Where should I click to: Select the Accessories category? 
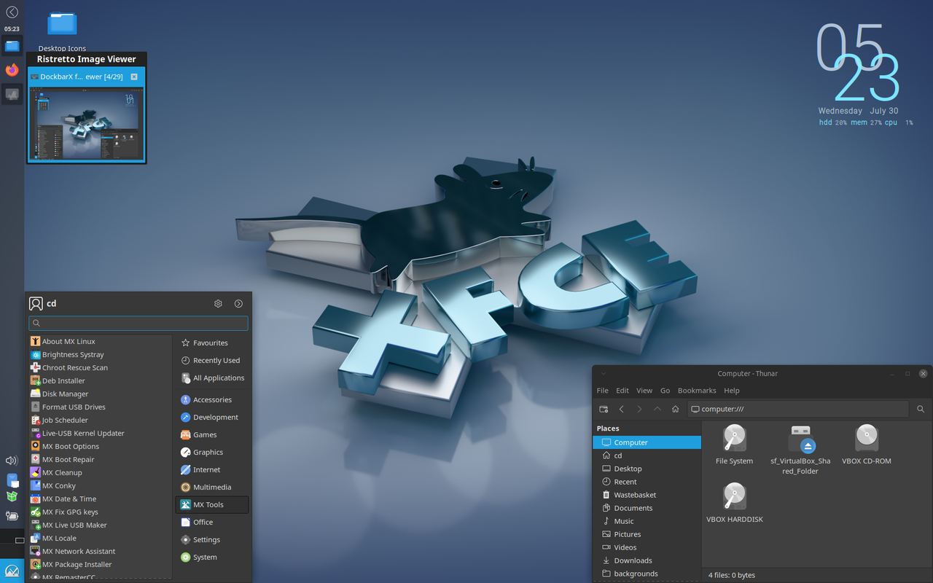click(x=212, y=399)
